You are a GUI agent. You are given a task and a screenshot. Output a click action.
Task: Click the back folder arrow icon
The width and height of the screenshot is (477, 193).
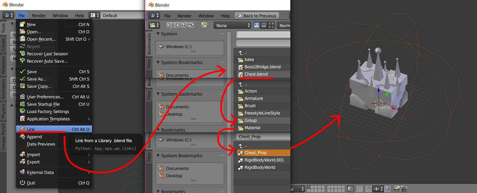point(169,25)
